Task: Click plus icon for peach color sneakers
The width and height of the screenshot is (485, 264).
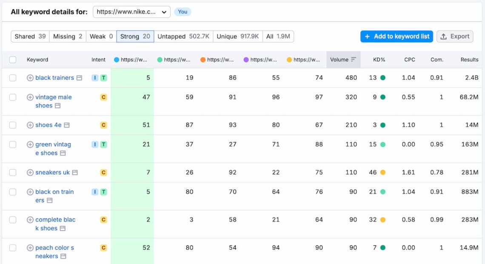Action: tap(30, 248)
